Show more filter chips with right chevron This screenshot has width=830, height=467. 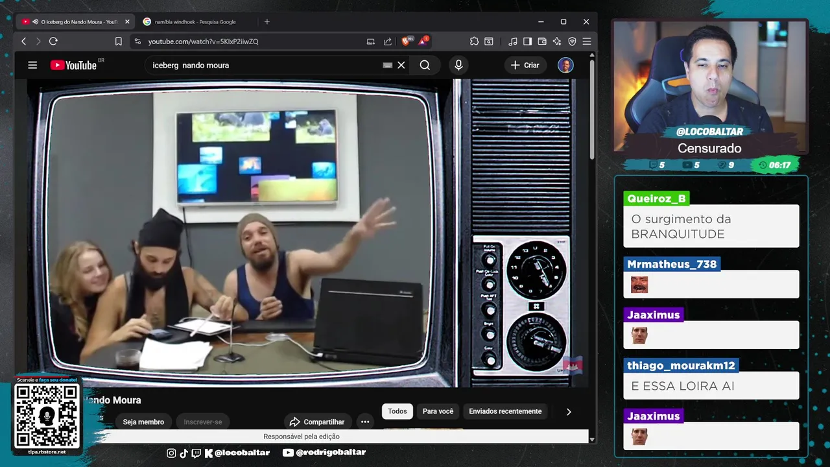569,411
